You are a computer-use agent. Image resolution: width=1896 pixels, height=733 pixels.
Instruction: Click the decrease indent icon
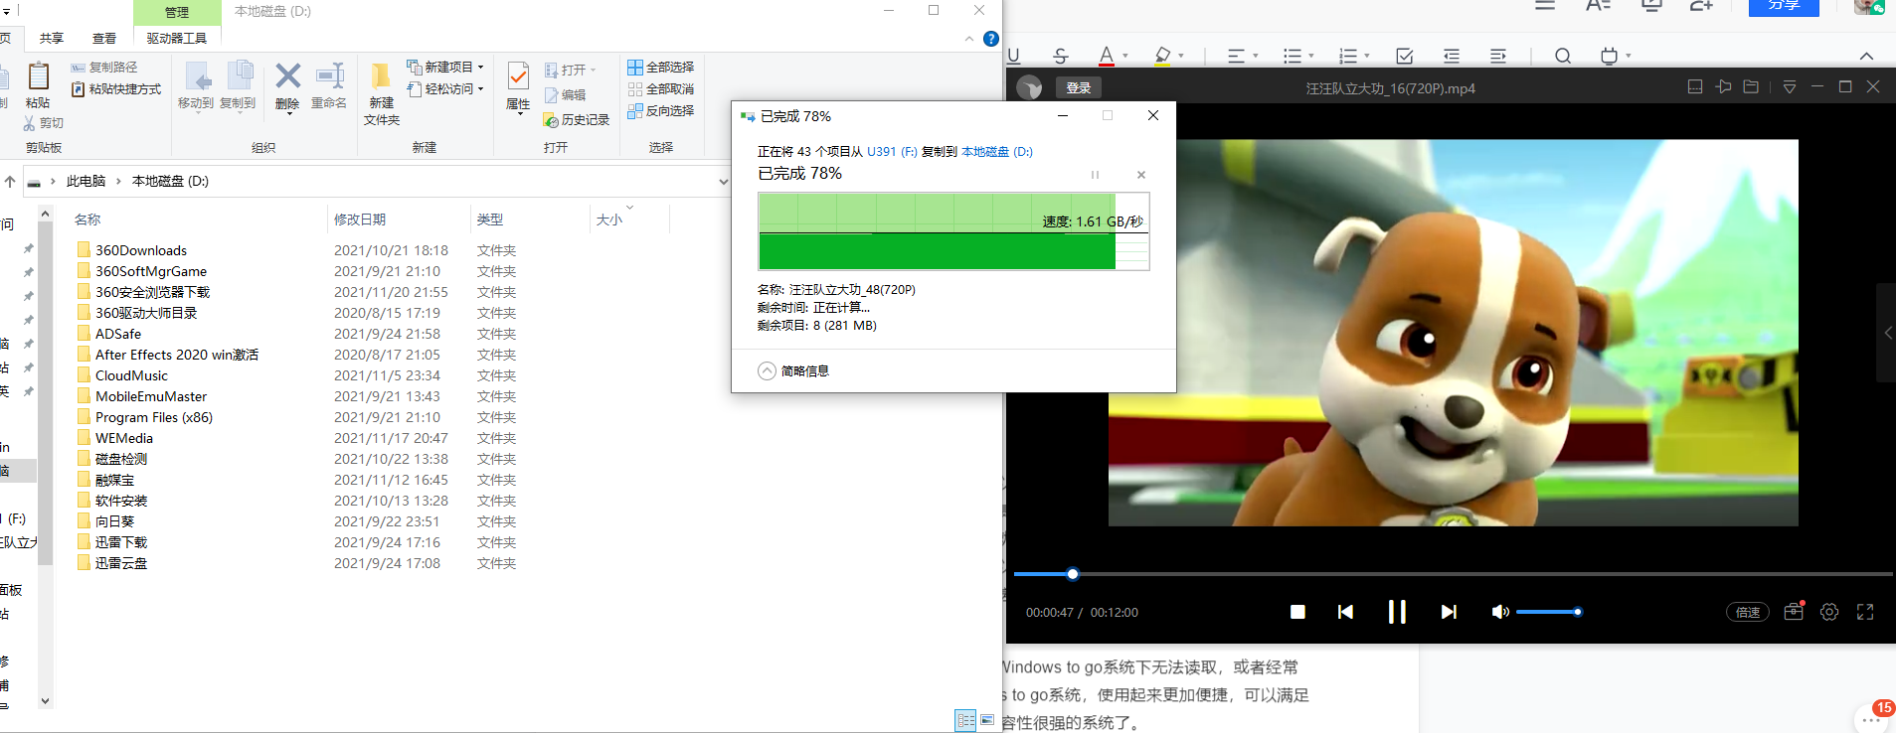[x=1452, y=57]
